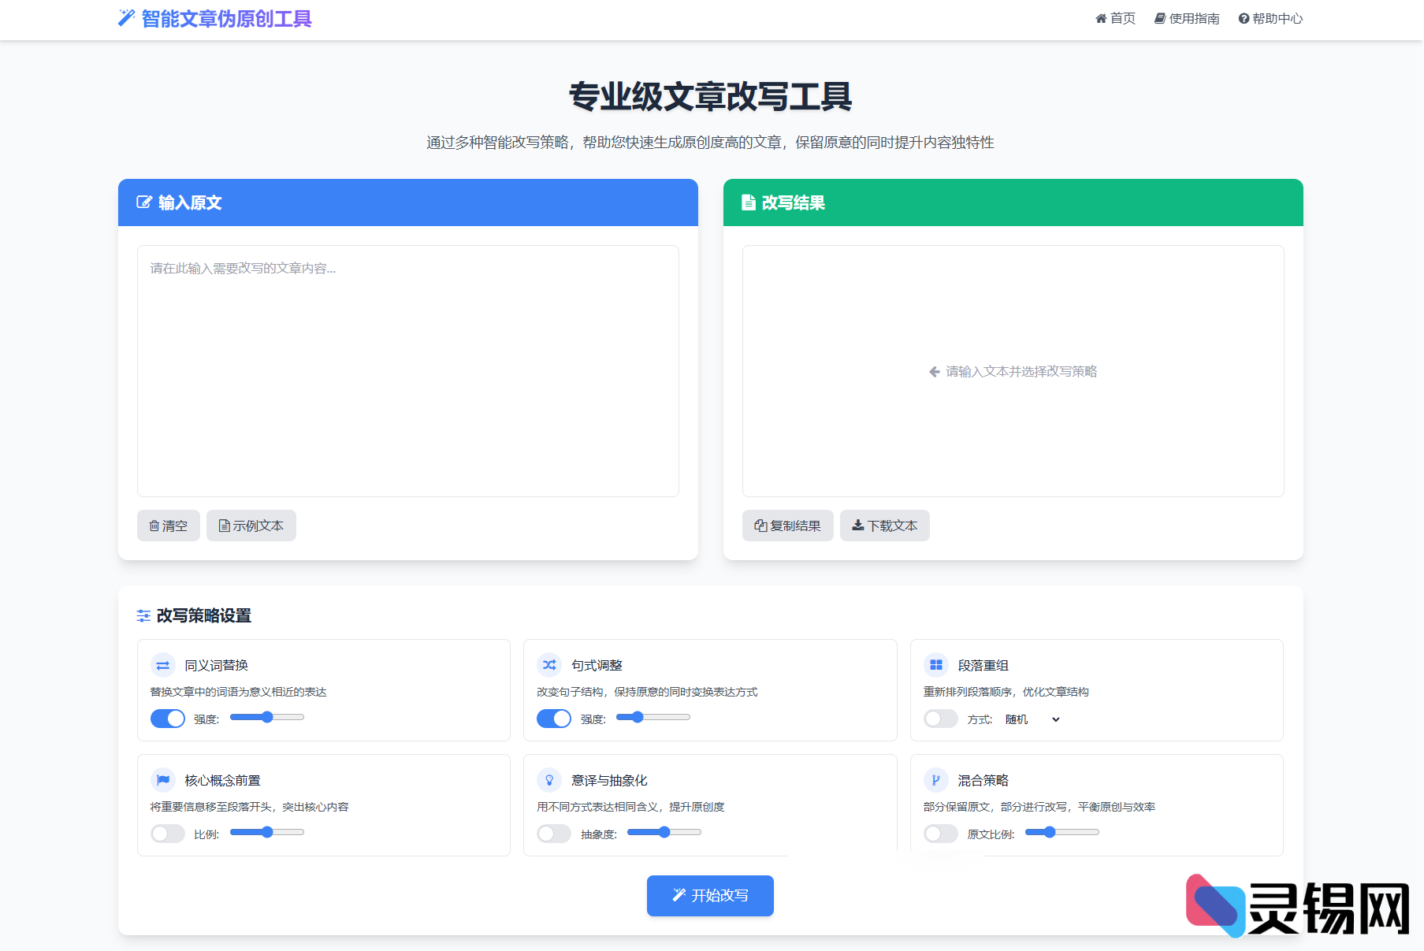Go to 使用指南 in top navigation
Screen dimensions: 1424x951
(x=1187, y=19)
